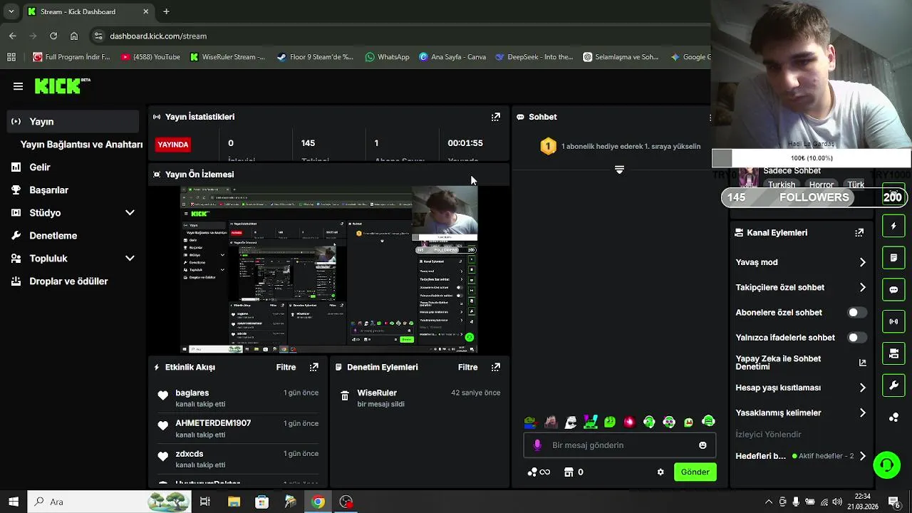
Task: Switch to Stream - Kick Dashboard tab
Action: tap(88, 11)
